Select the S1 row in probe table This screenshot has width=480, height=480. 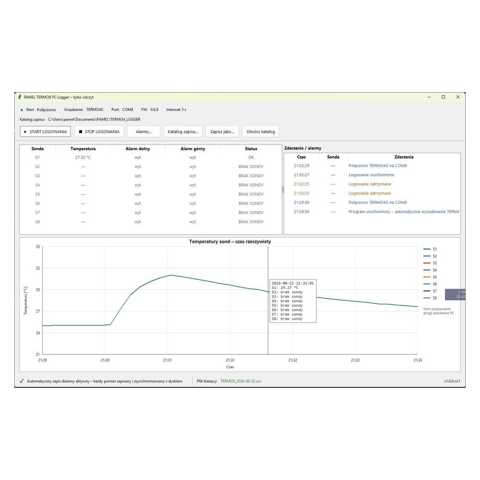point(150,157)
